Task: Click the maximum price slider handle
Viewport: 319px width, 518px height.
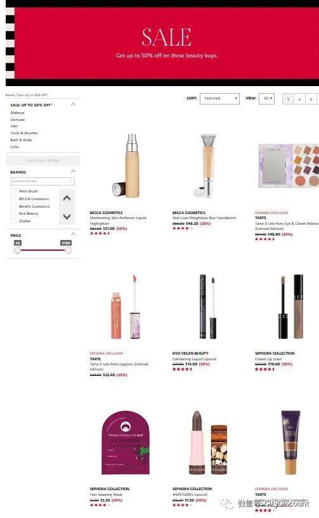Action: coord(68,250)
